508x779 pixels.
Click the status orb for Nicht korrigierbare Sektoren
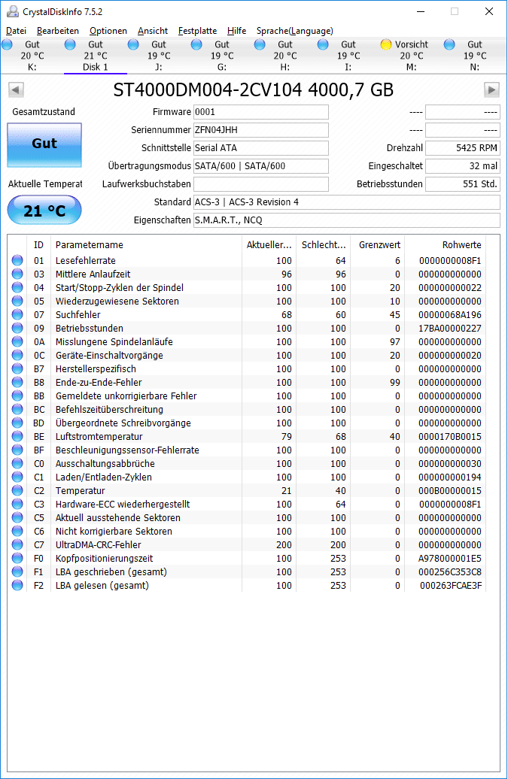pyautogui.click(x=17, y=531)
